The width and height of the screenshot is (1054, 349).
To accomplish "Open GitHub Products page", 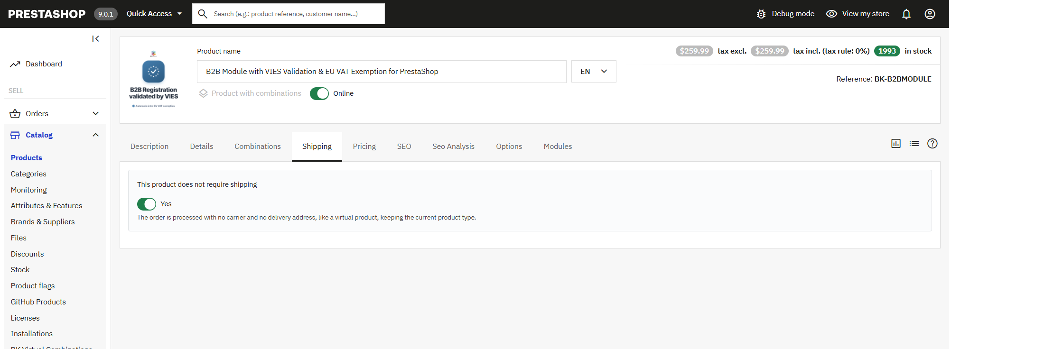I will [38, 302].
